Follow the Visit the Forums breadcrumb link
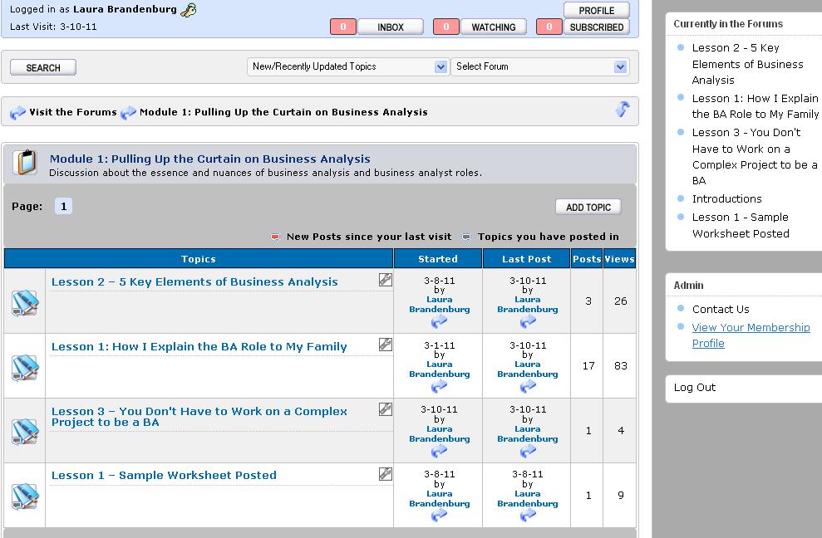The image size is (822, 538). (x=73, y=112)
